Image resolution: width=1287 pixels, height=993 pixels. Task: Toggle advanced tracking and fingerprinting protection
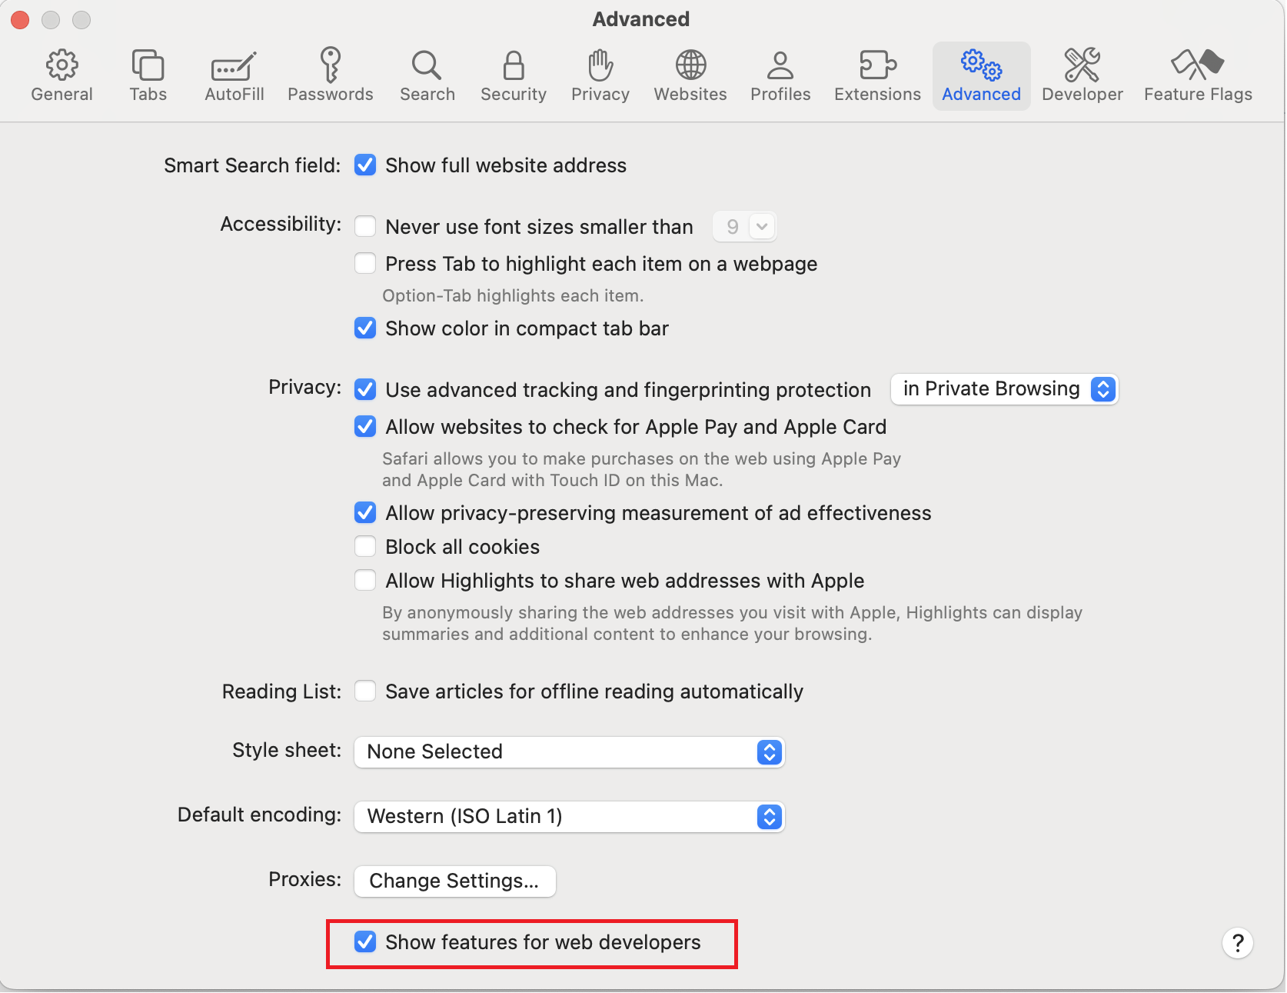(x=365, y=390)
